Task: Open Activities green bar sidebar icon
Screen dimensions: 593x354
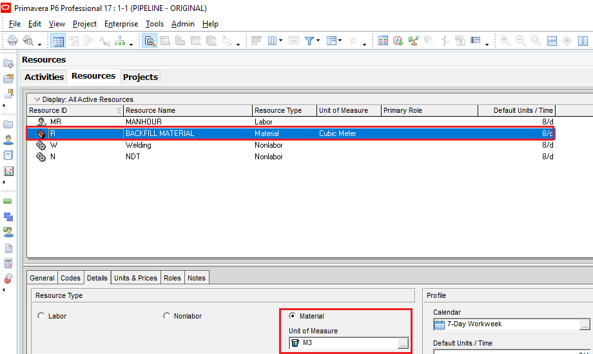Action: (x=8, y=201)
